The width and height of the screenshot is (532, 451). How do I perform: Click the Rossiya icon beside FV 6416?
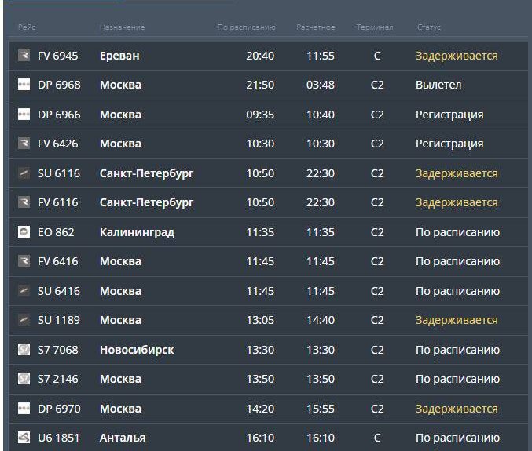(x=24, y=261)
